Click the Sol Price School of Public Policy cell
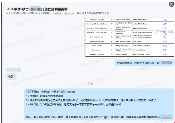 tap(123, 24)
